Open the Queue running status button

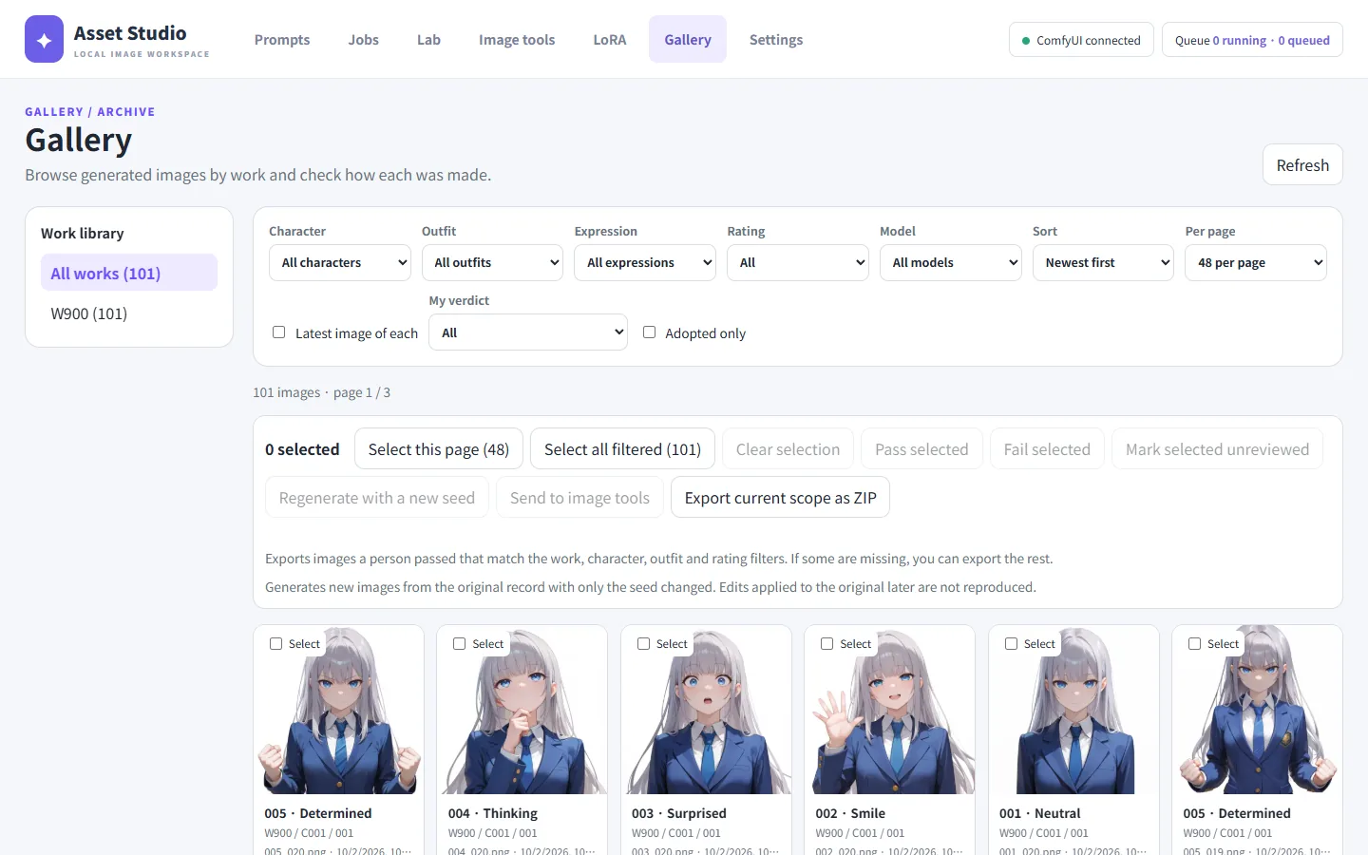click(1252, 40)
